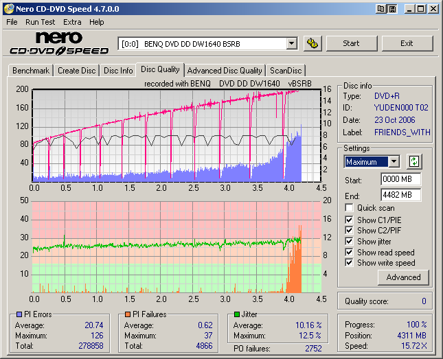Screen dimensions: 443x359
Task: Click the Quality score value 0
Action: pyautogui.click(x=424, y=301)
